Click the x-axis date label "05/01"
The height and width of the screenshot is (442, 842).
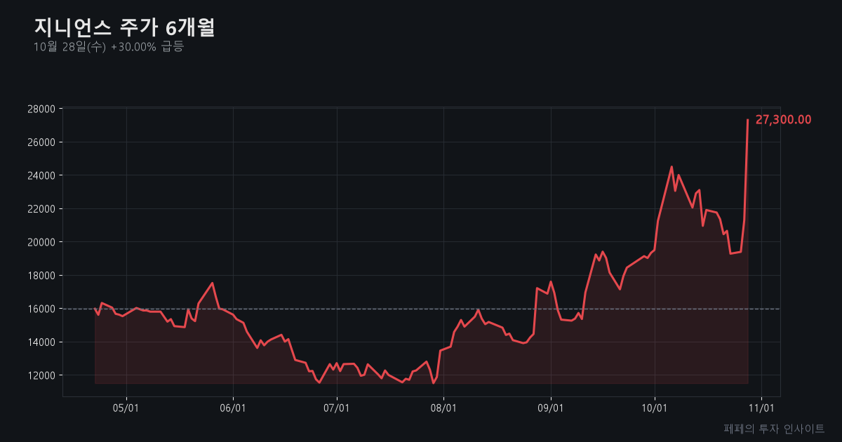tap(126, 408)
